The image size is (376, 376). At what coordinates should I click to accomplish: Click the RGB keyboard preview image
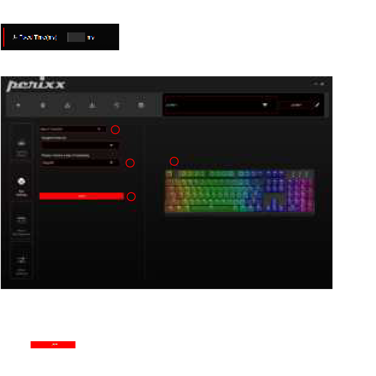239,191
